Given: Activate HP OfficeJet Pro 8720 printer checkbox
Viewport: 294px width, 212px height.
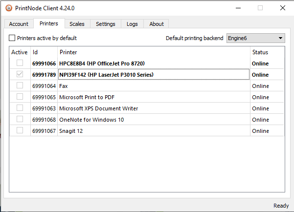Looking at the screenshot, I should pyautogui.click(x=20, y=63).
